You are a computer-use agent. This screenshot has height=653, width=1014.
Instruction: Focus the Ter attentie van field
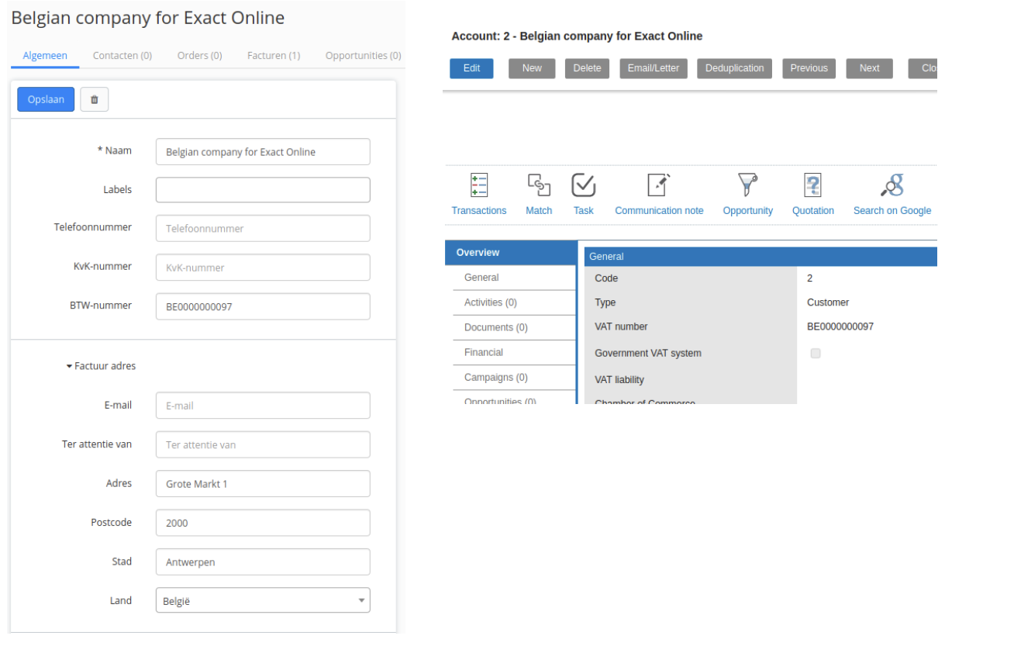[x=263, y=445]
